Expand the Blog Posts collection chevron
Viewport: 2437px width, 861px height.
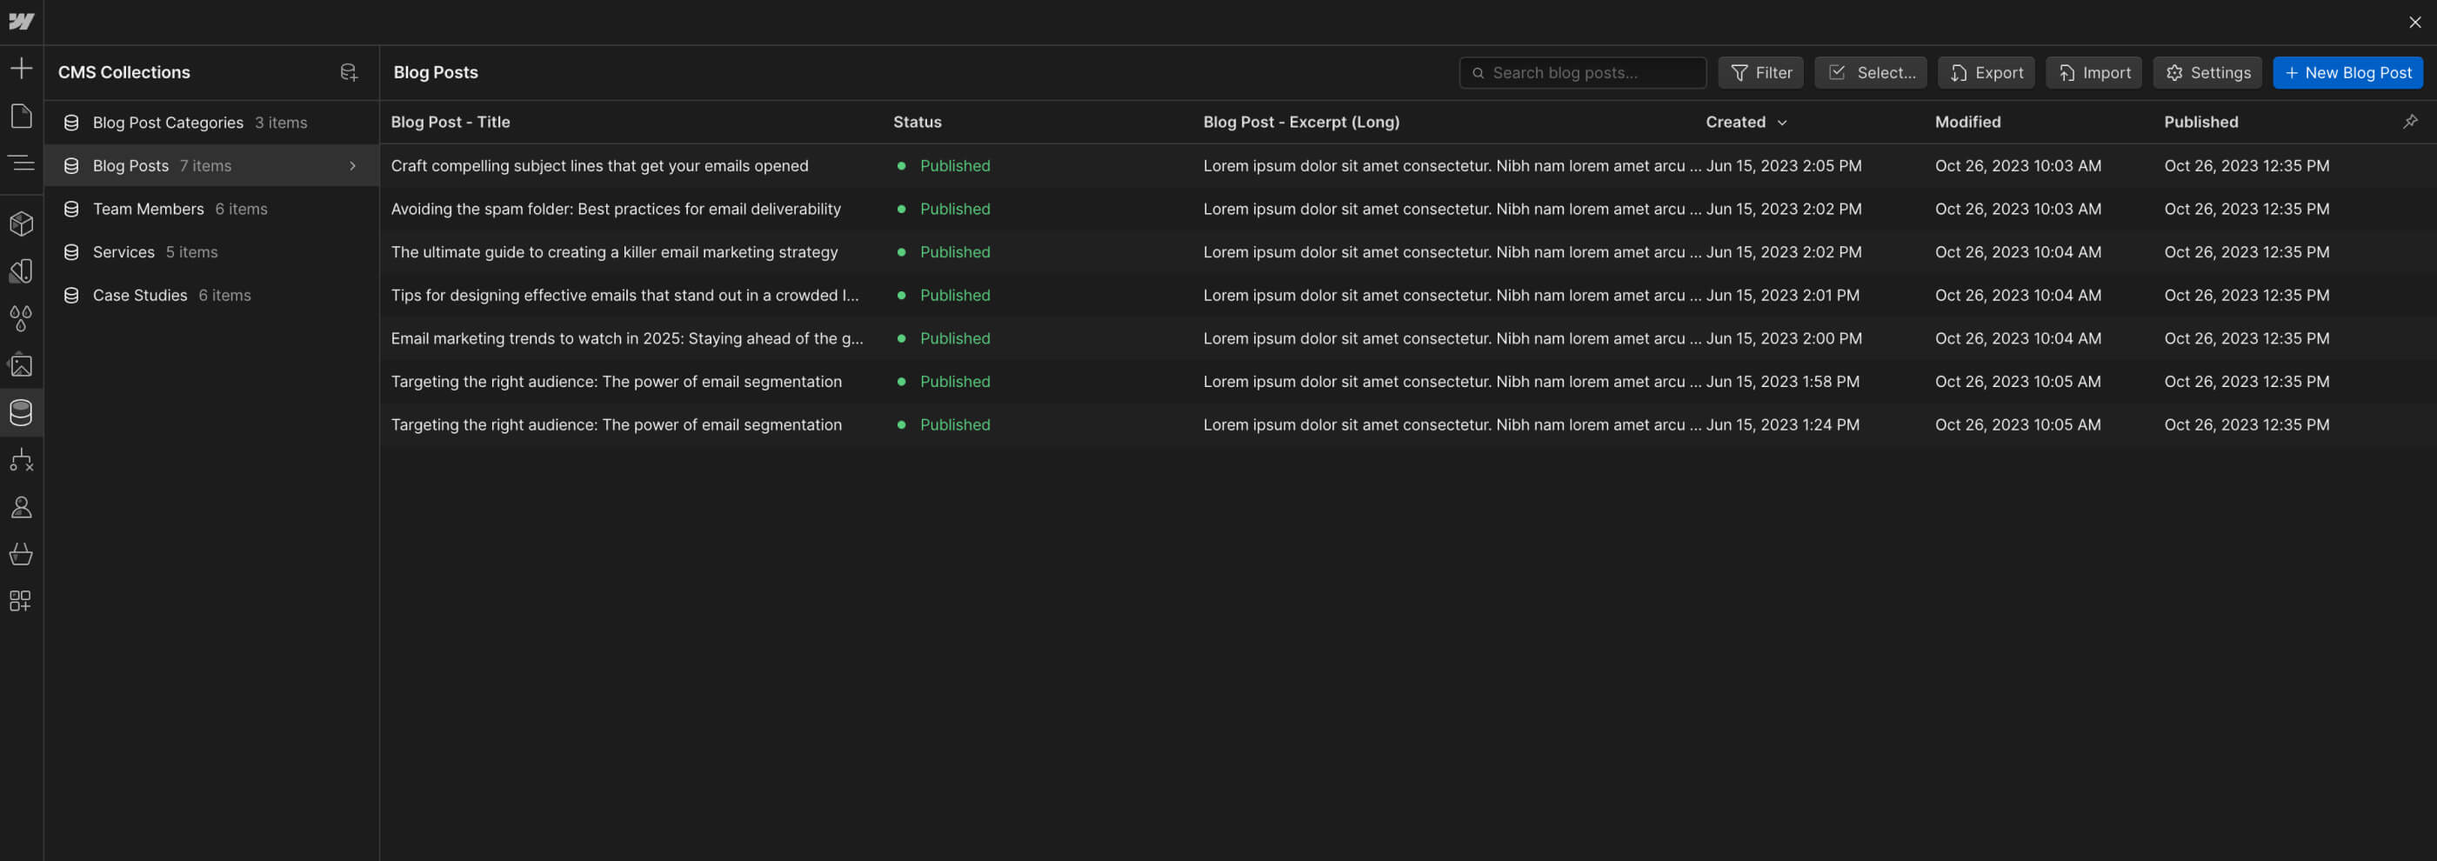click(353, 164)
